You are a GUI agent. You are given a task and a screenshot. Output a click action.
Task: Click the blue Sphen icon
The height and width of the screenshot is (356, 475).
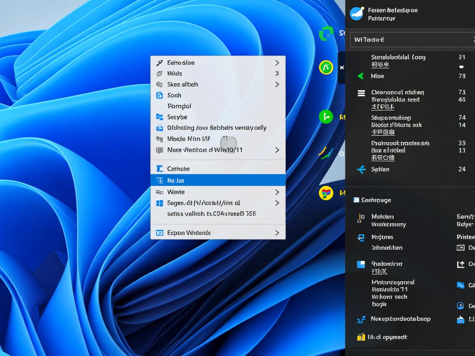(361, 169)
